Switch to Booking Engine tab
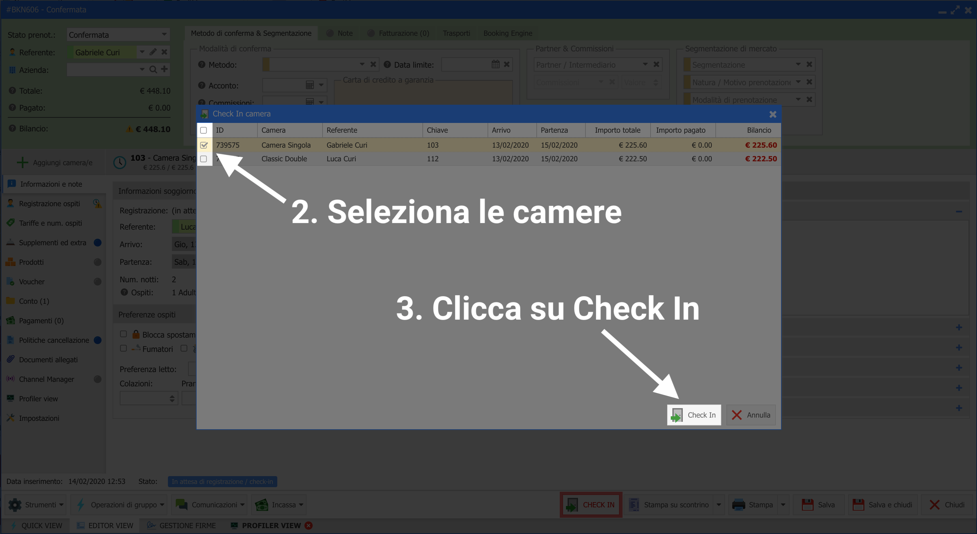Screen dimensions: 977x534 coord(507,33)
